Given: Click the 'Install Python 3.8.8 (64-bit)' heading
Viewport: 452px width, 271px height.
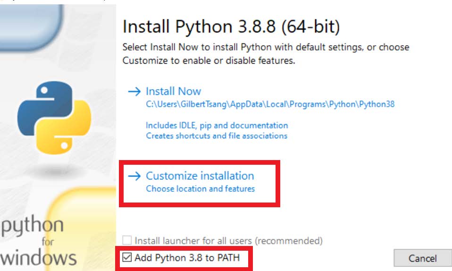Looking at the screenshot, I should pos(231,26).
